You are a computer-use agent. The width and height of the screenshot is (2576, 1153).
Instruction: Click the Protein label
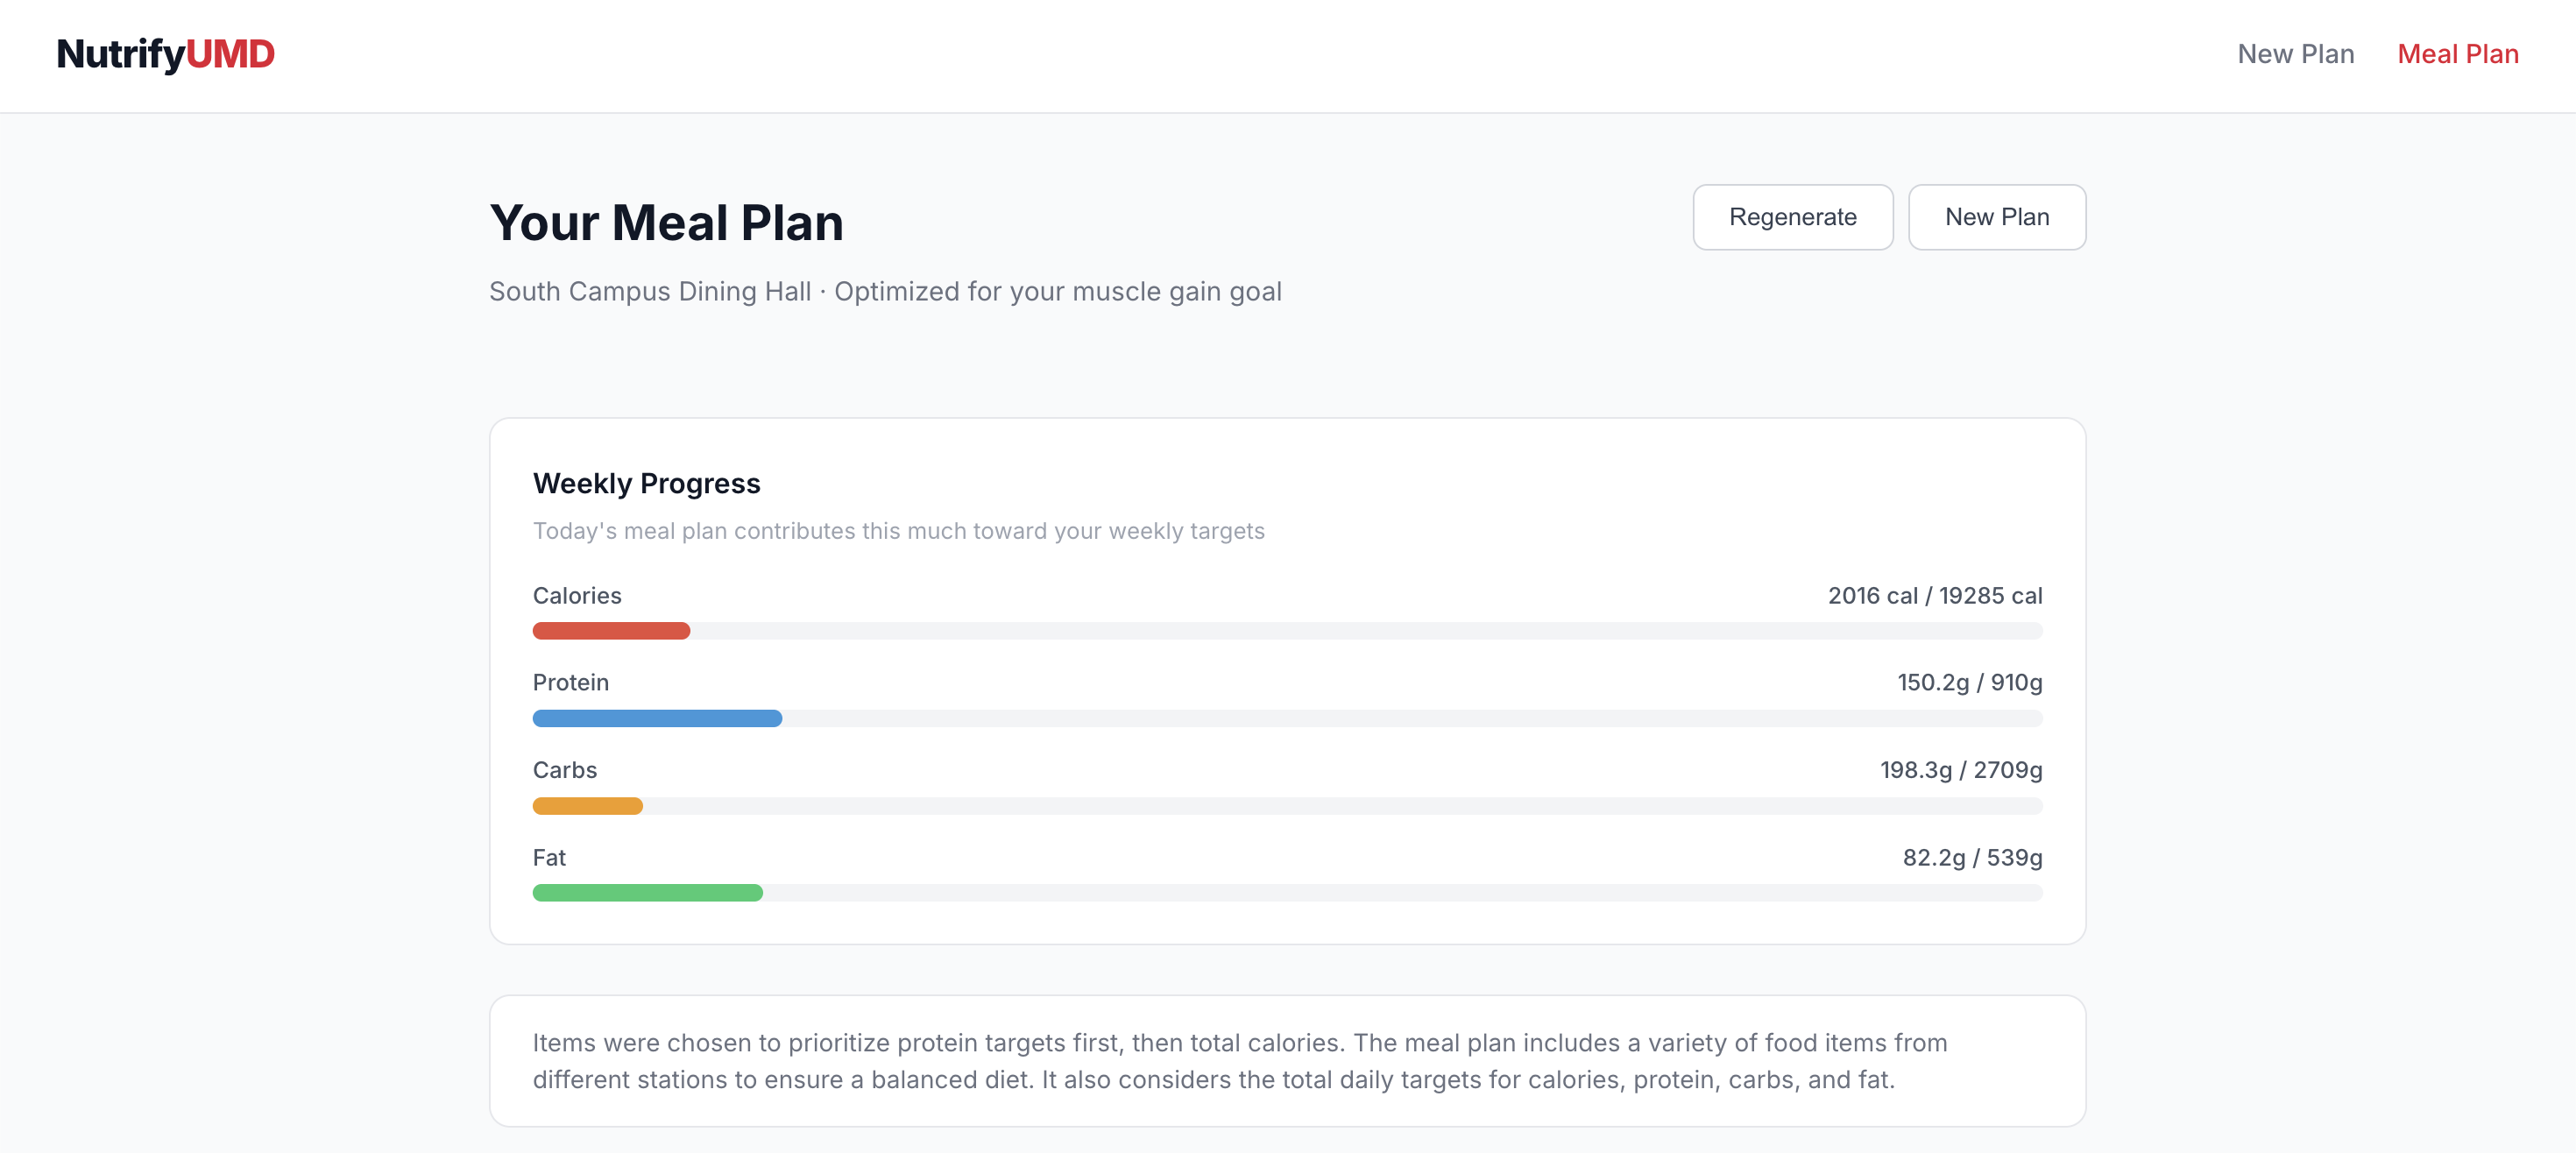(x=570, y=683)
